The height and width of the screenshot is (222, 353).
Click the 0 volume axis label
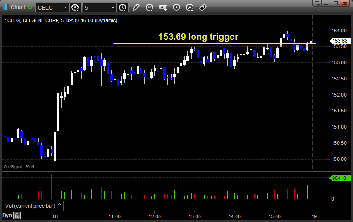(333, 199)
